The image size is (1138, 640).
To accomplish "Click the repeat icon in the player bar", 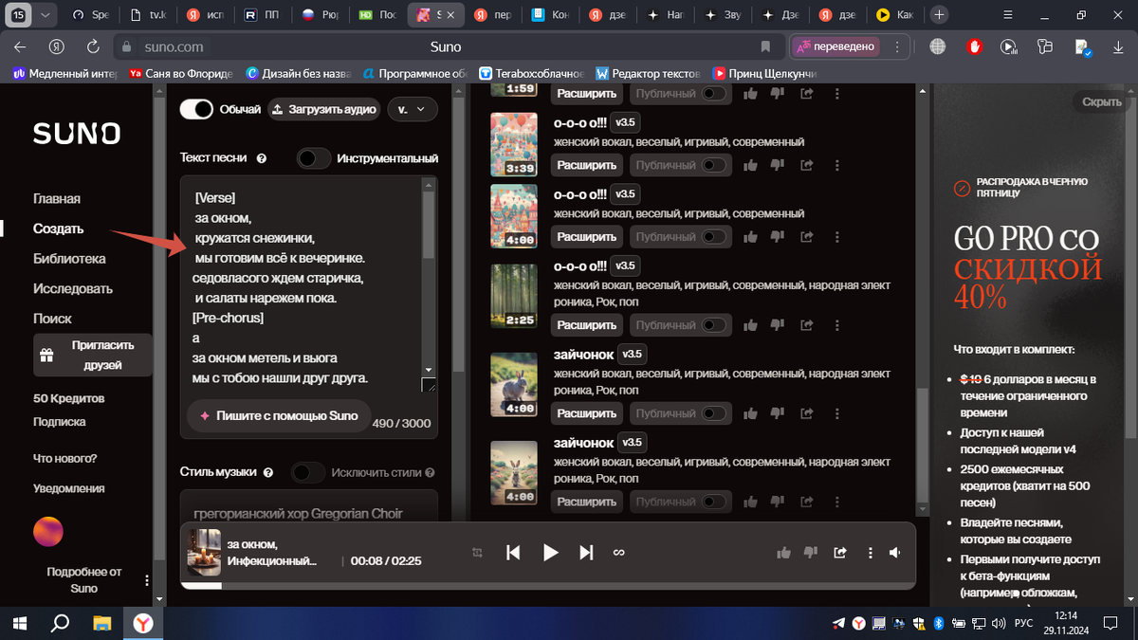I will coord(478,553).
